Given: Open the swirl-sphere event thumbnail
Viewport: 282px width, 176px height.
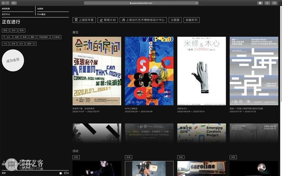Looking at the screenshot, I should pos(254,169).
